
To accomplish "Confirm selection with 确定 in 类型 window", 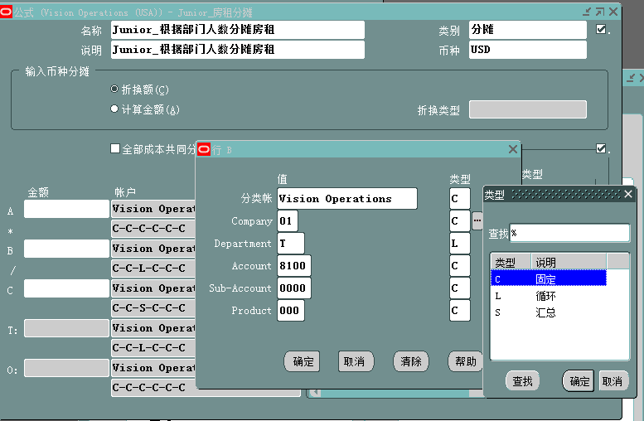I will pos(579,381).
